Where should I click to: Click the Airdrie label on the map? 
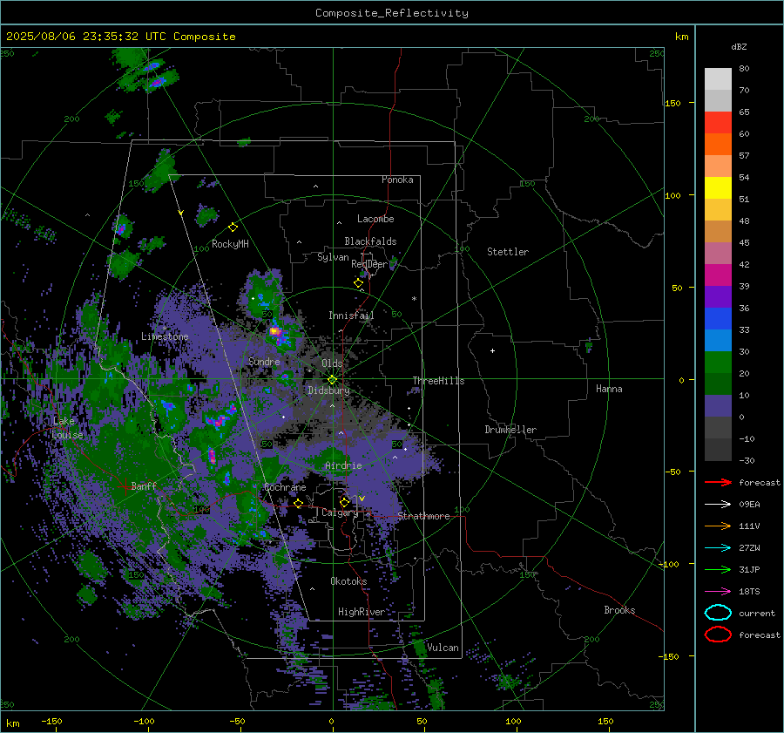pos(343,465)
